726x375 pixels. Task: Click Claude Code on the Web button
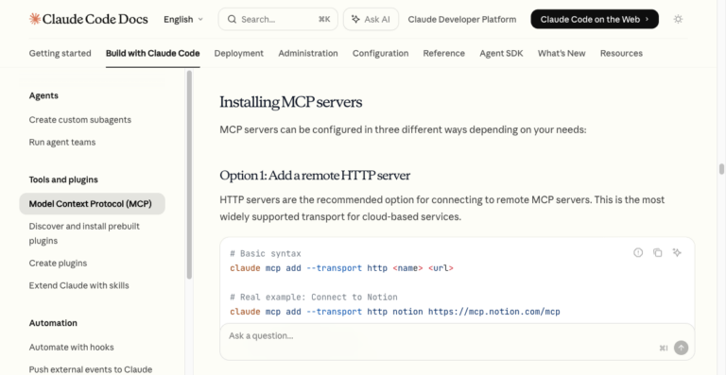tap(595, 19)
